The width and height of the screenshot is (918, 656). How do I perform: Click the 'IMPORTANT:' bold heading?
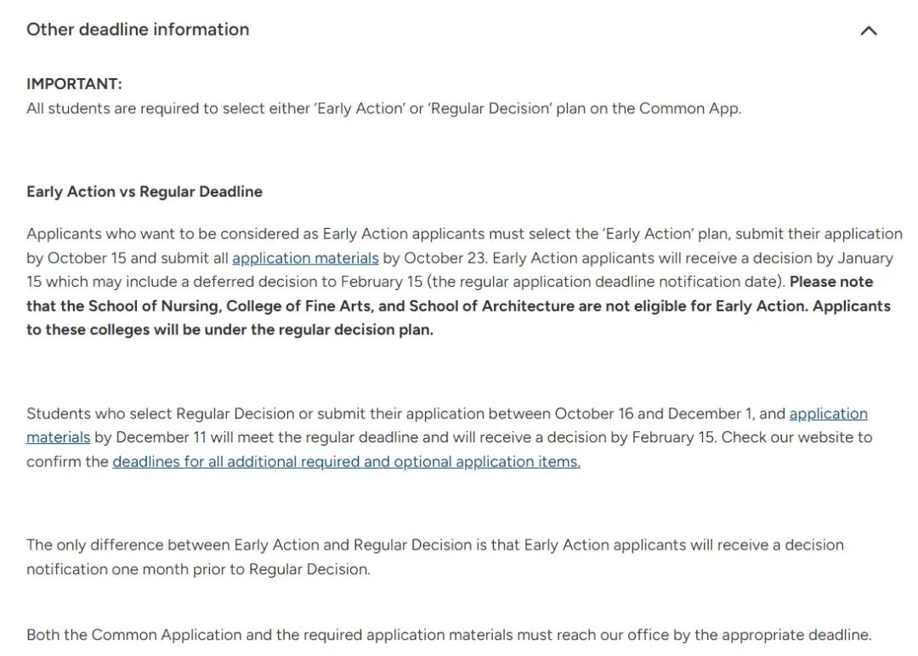click(74, 83)
